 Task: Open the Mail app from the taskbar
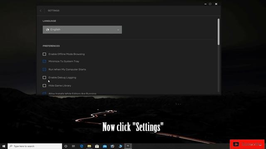point(105,146)
